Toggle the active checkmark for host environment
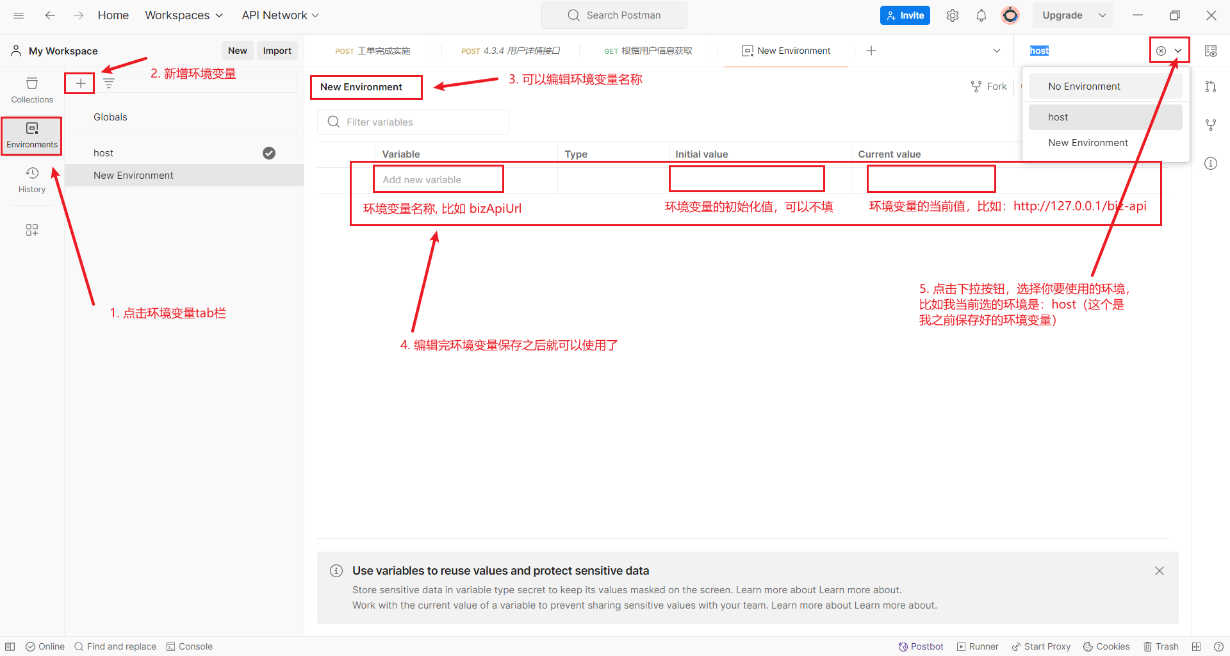Screen dimensions: 1230x656 click(269, 153)
